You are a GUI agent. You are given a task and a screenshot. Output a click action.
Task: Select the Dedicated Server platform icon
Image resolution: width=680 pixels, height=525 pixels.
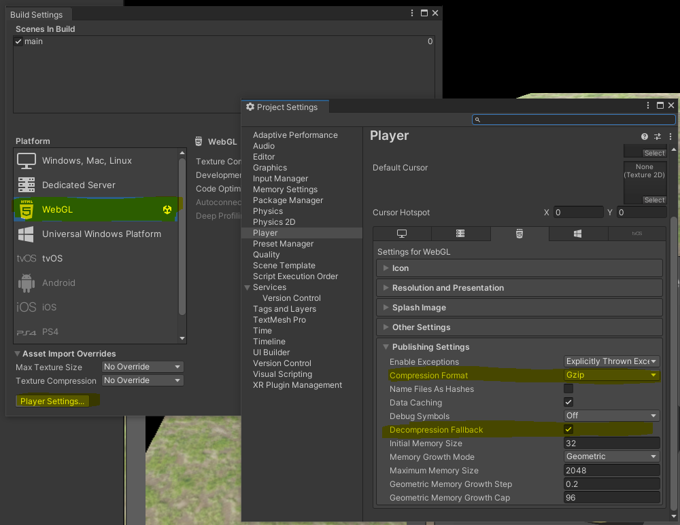27,185
